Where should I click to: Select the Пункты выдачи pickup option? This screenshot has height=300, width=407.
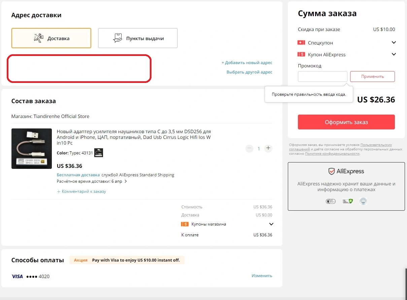(x=138, y=38)
